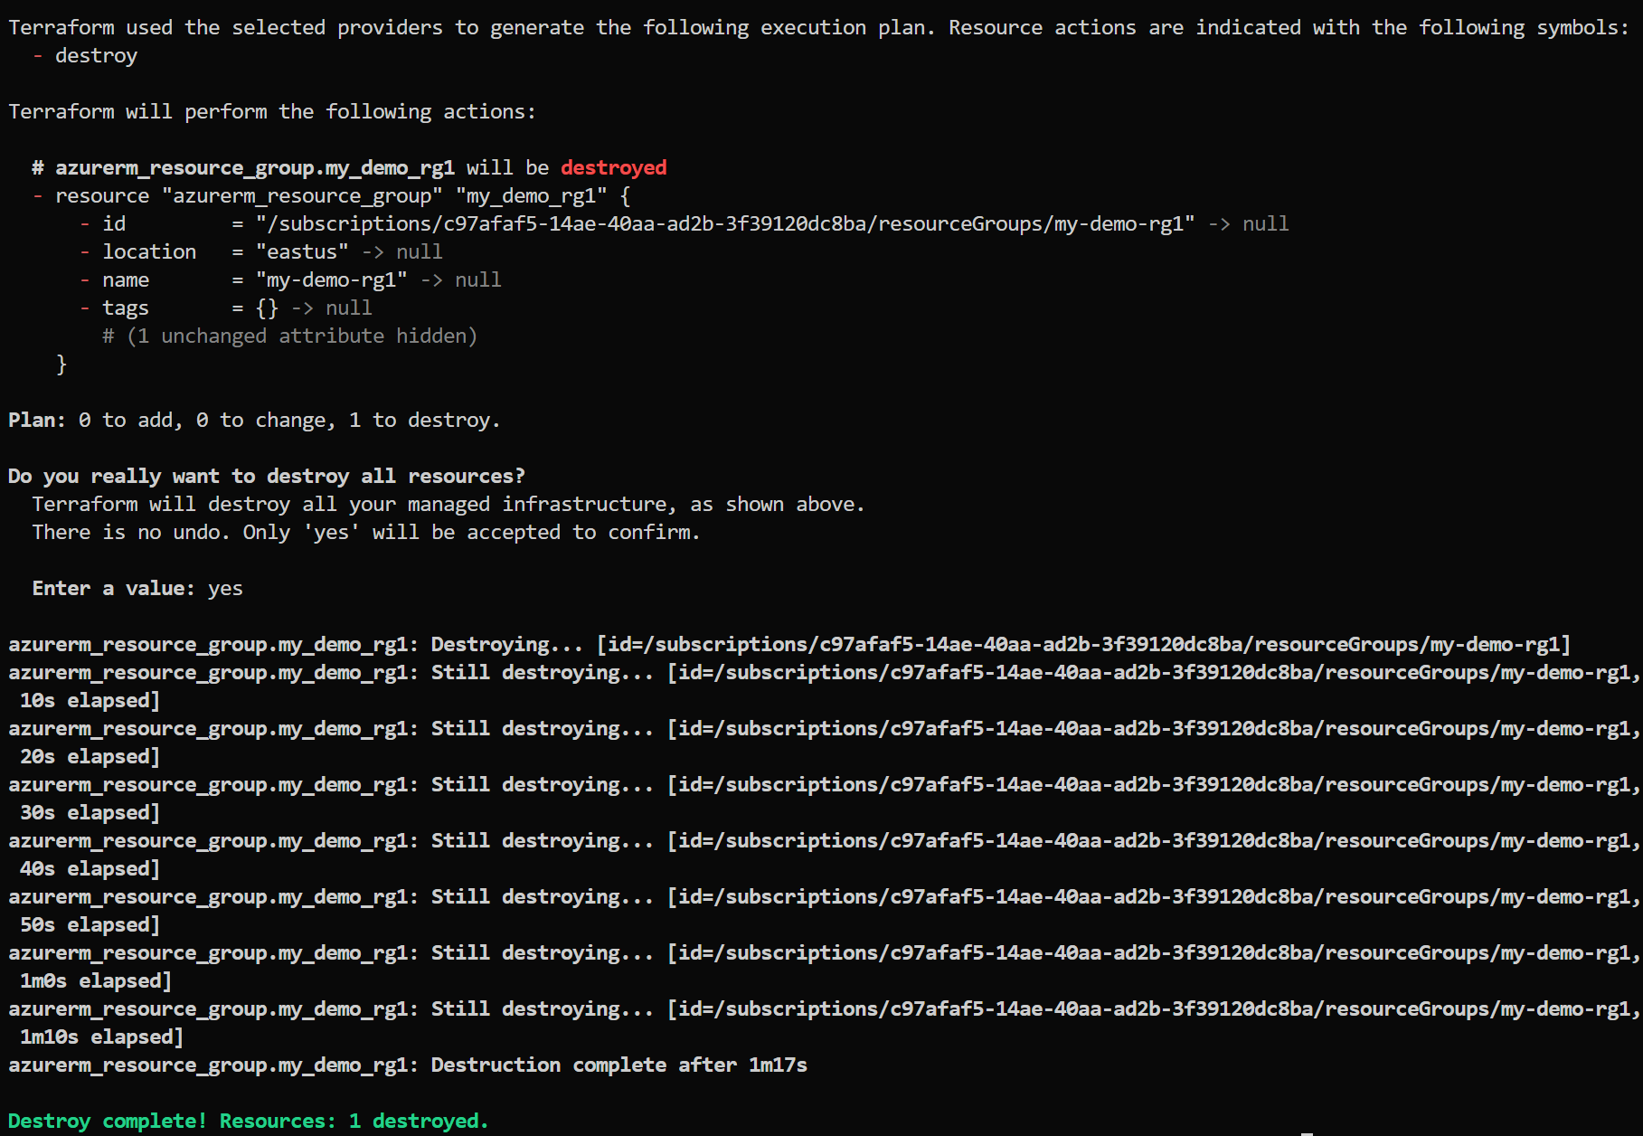Screen dimensions: 1643x1136
Task: Click the 'Destroying...' status line
Action: 789,645
